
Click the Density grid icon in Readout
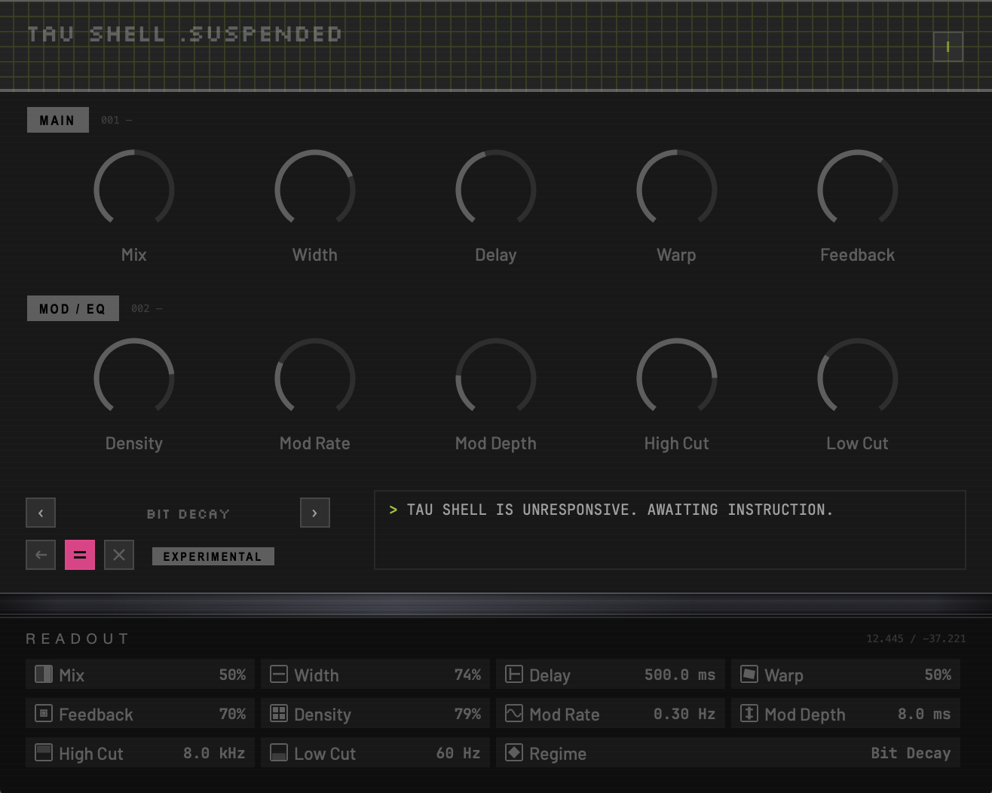coord(279,713)
